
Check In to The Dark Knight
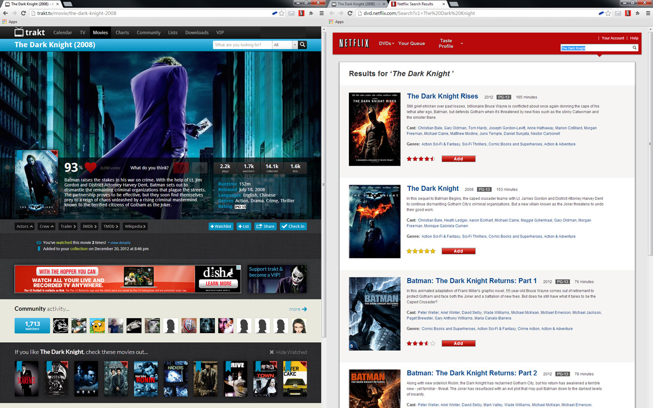293,226
